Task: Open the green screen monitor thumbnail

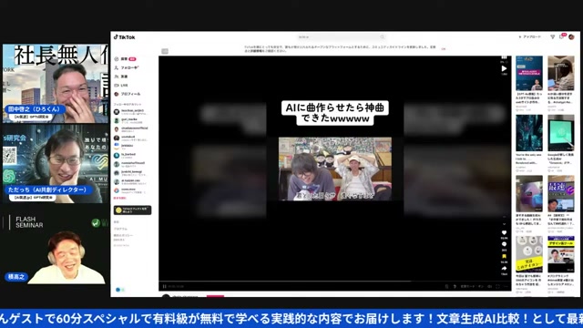Action: click(561, 133)
